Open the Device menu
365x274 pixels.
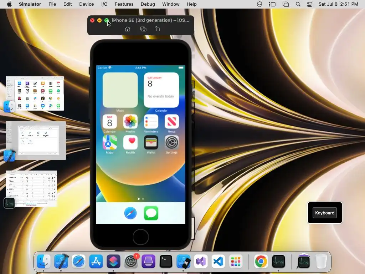tap(86, 4)
